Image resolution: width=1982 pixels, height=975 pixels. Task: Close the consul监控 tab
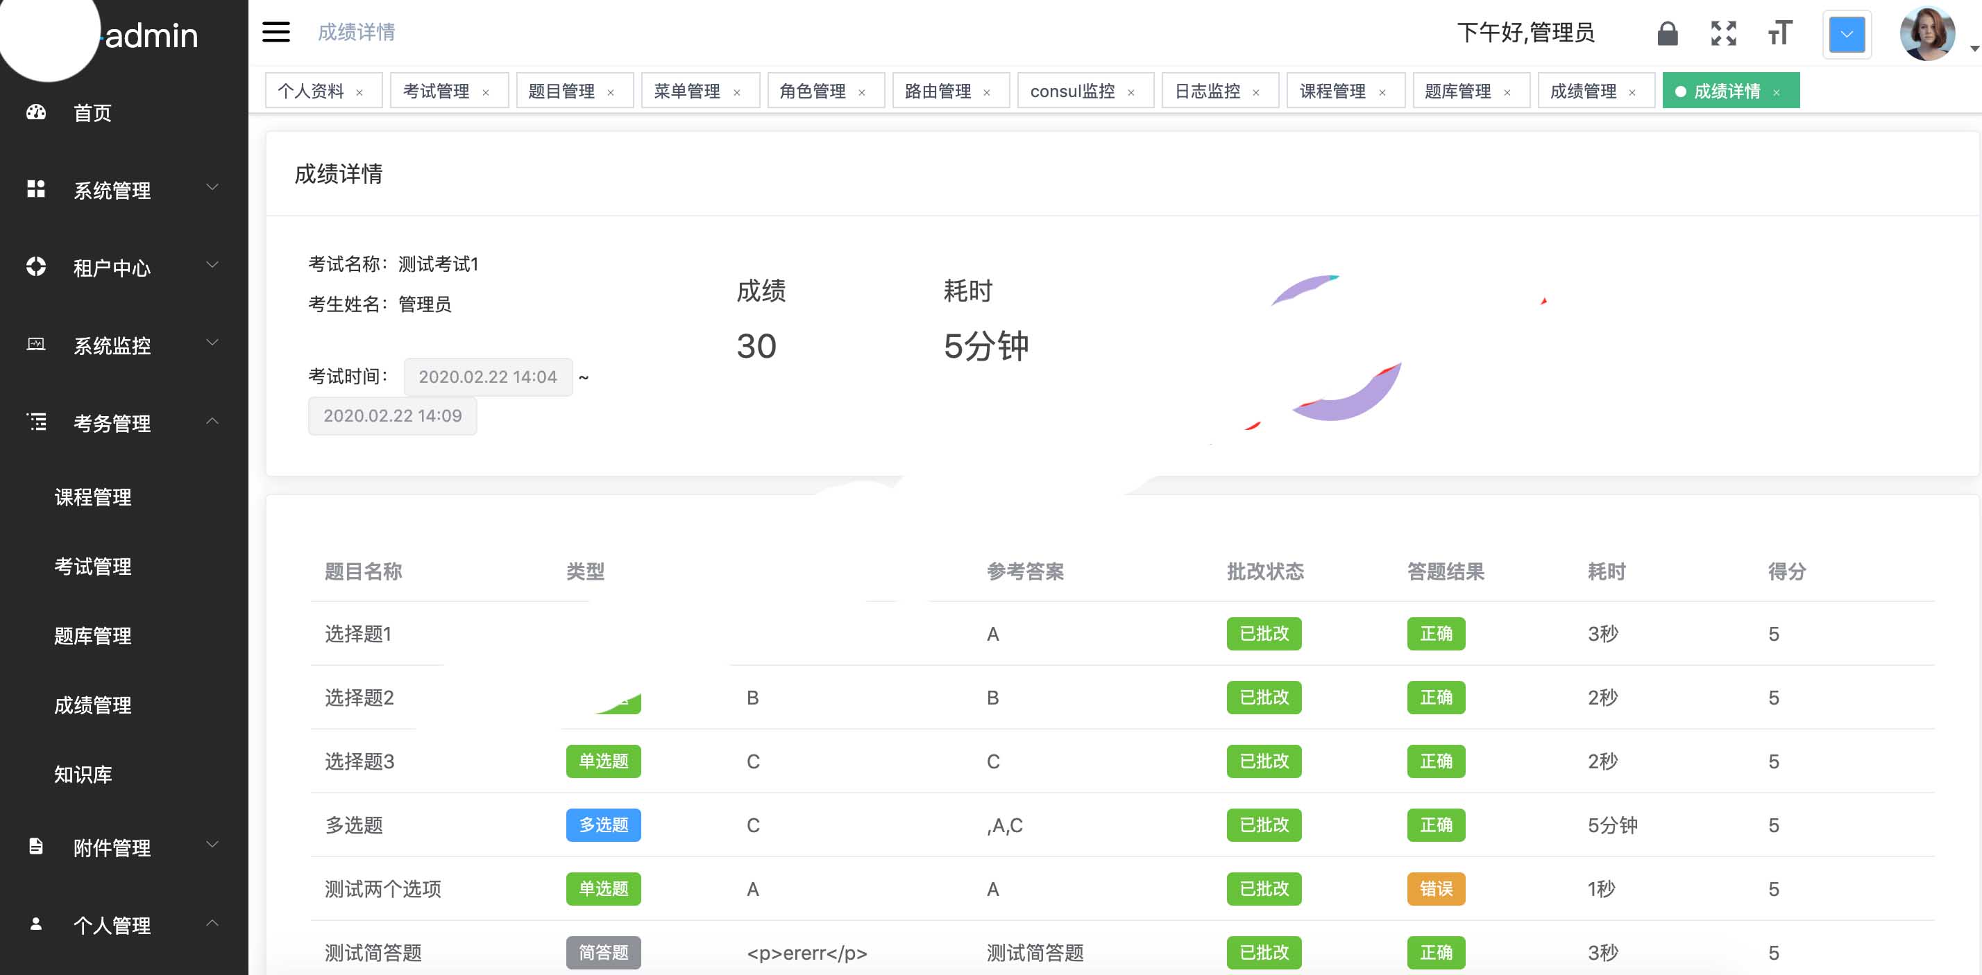[1131, 93]
